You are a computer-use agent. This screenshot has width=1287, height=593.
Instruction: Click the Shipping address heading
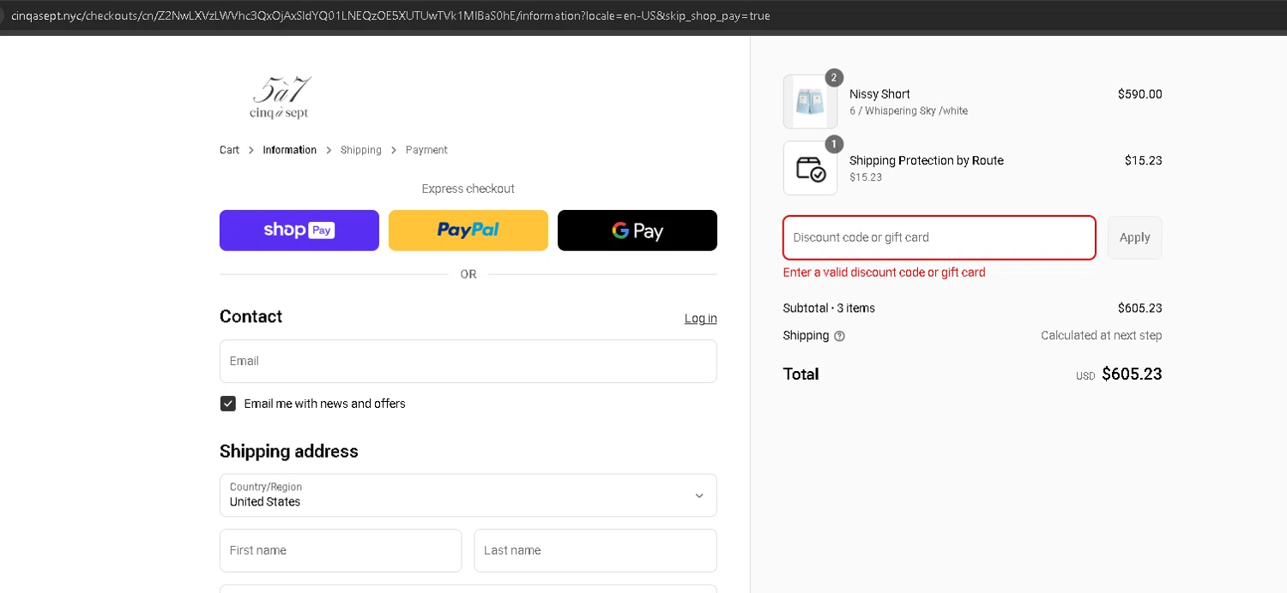click(x=289, y=452)
